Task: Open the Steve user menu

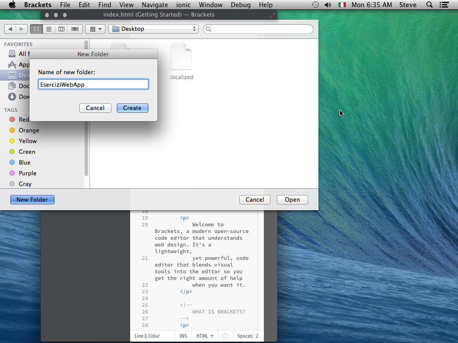Action: point(408,4)
